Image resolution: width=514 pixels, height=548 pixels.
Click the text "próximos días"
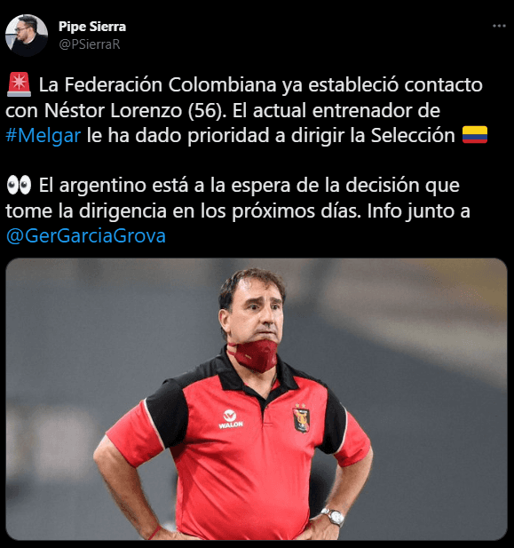point(296,211)
